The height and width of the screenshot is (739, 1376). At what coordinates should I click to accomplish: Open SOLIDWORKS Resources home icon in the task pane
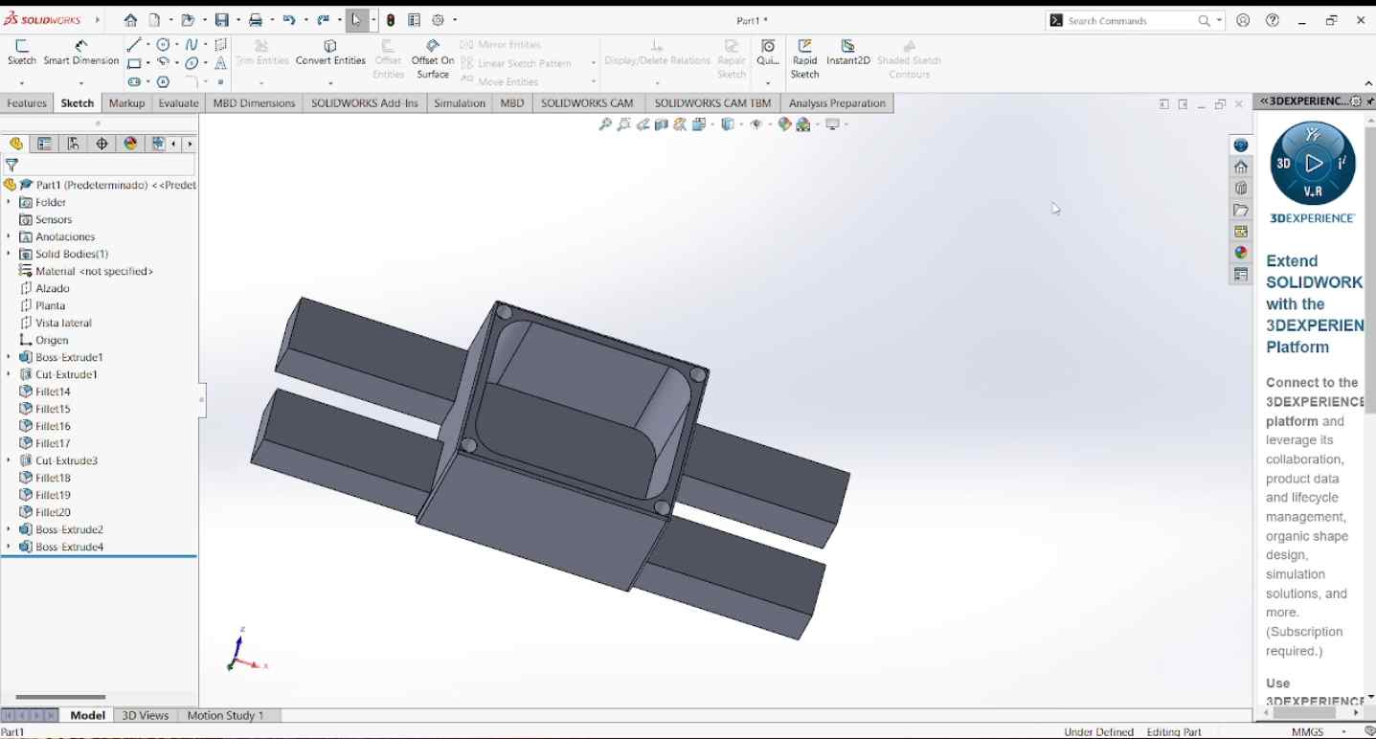(1241, 167)
